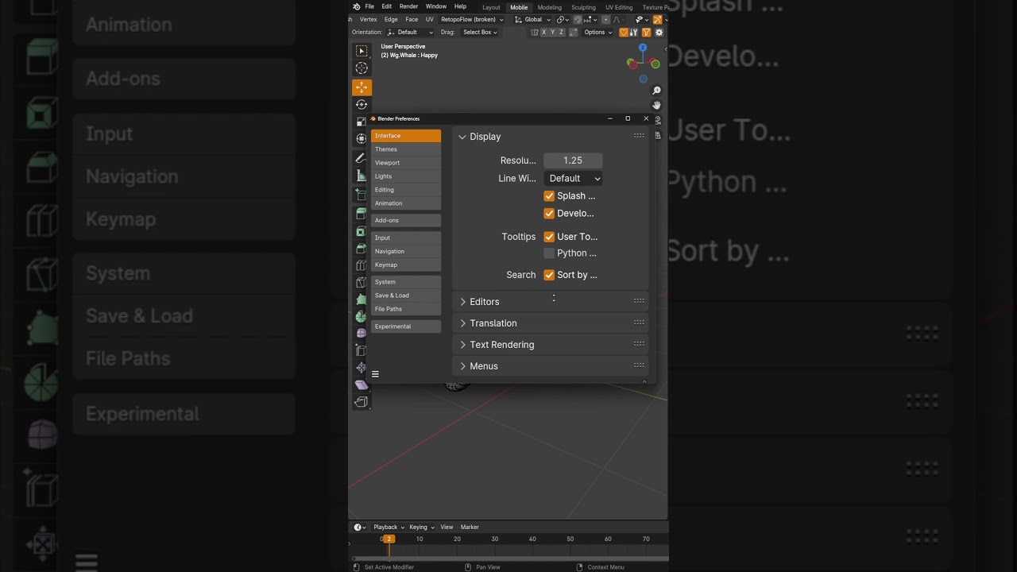Click the gear icon in viewport header
This screenshot has height=572, width=1017.
[x=659, y=32]
